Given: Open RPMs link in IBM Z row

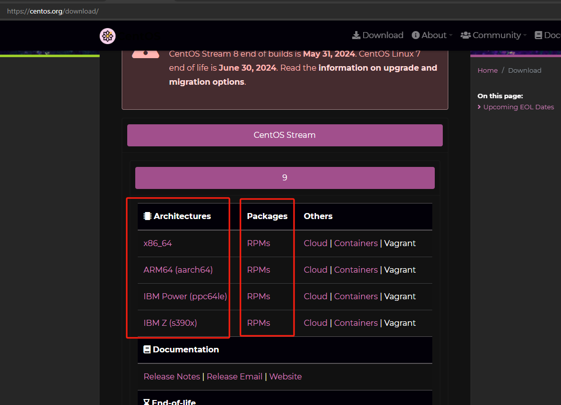Looking at the screenshot, I should 258,323.
